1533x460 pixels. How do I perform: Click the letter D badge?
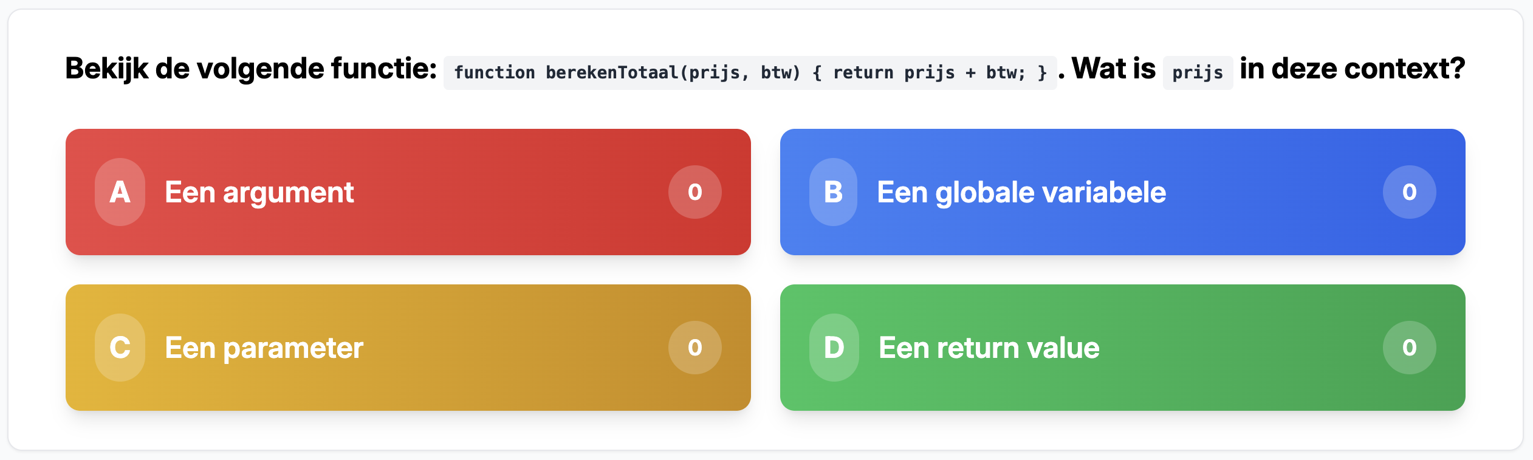click(x=834, y=348)
